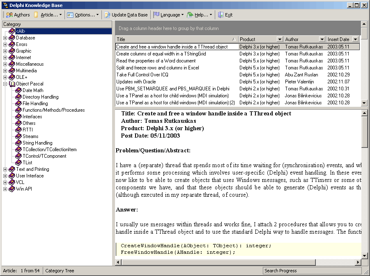Click the book icon beside TList
The image size is (370, 276).
18,163
